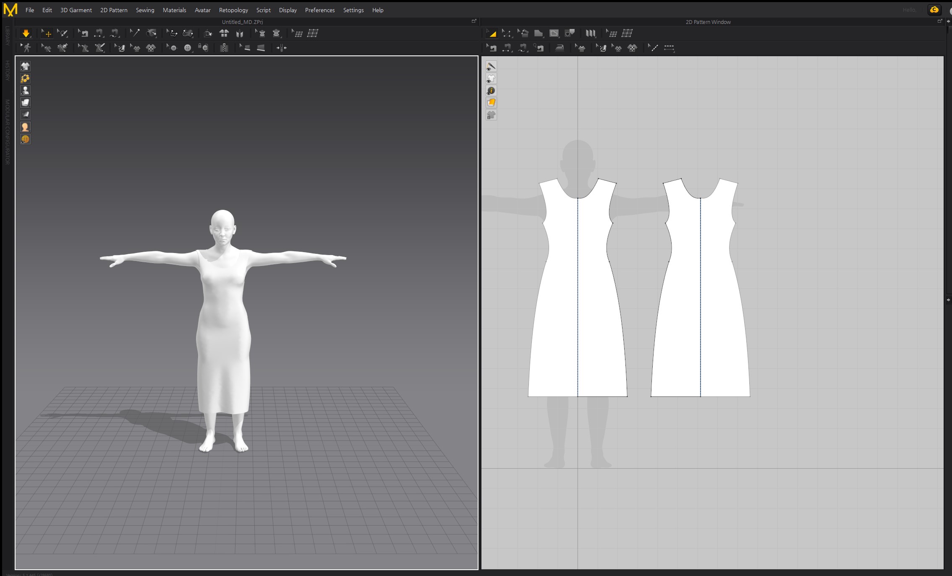Choose the Pleats Fold tool in 2D toolbar

[591, 33]
